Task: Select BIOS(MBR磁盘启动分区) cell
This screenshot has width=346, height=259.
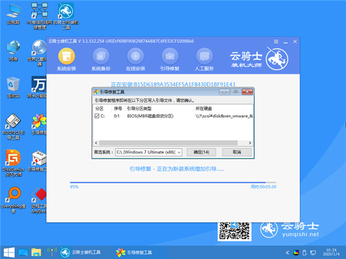Action: click(x=150, y=116)
